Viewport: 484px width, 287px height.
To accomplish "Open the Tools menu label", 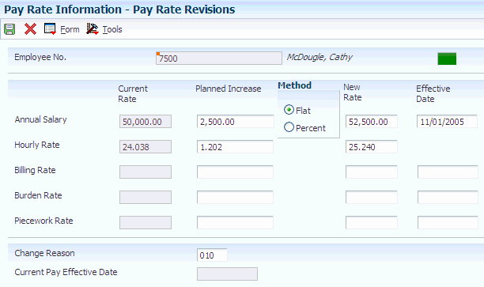I will coord(112,29).
